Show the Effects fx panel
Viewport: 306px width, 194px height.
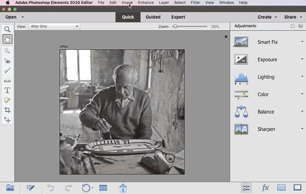pos(265,188)
